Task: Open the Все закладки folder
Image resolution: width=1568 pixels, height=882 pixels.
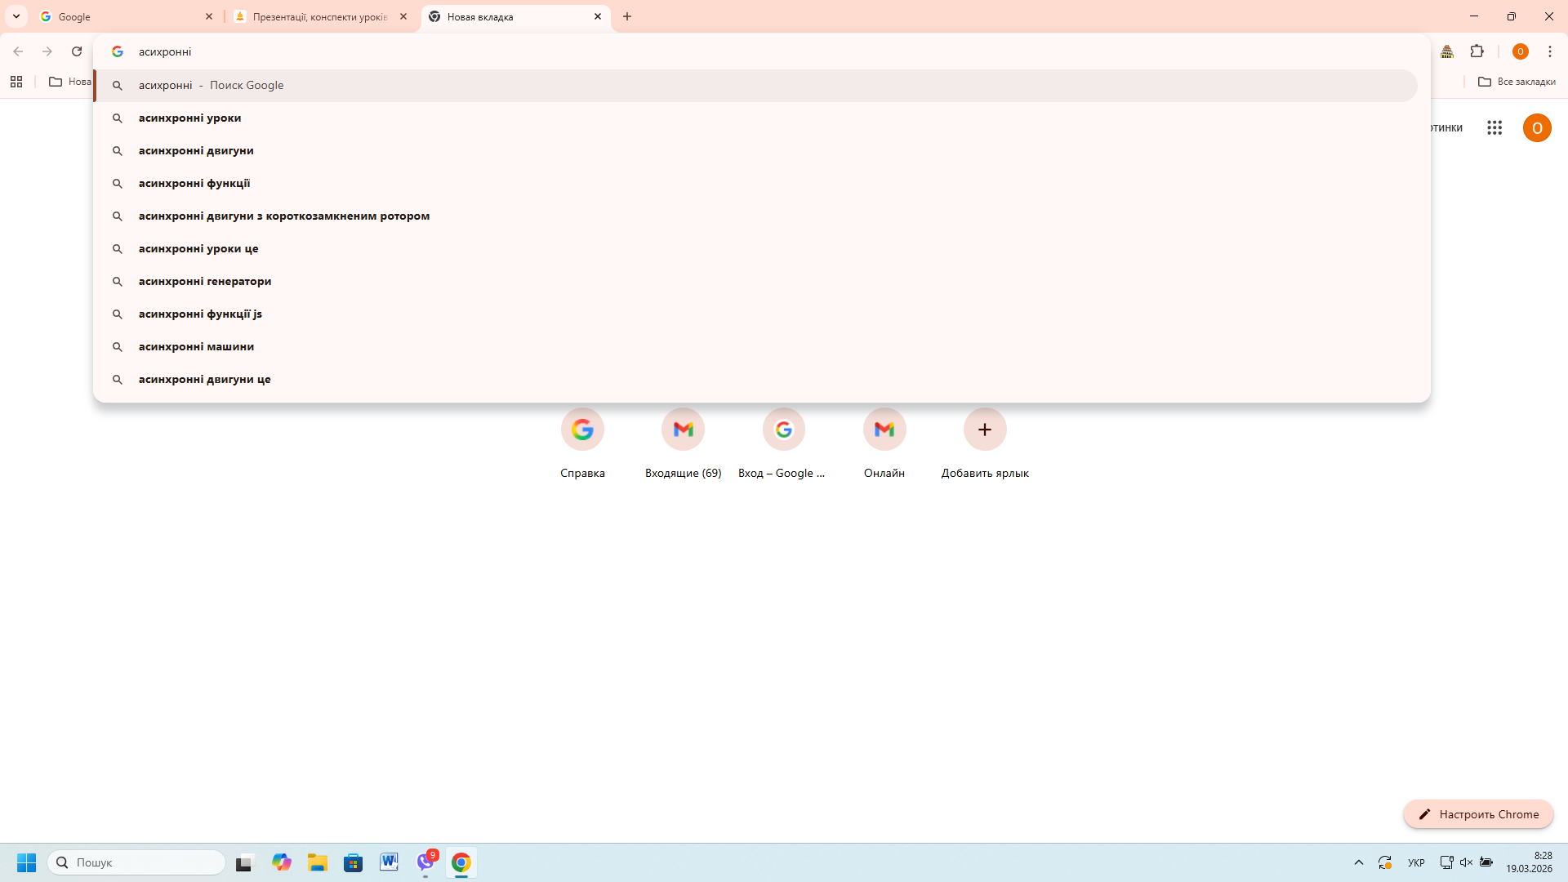Action: (1517, 82)
